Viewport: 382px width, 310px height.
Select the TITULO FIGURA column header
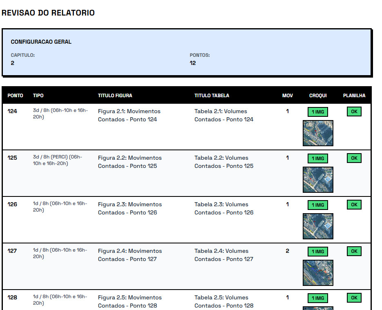[x=115, y=96]
